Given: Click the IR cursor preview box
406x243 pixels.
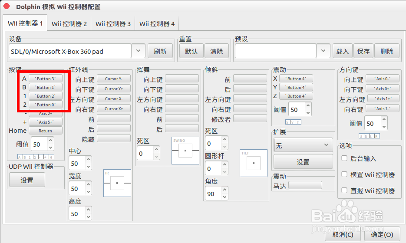Looking at the screenshot, I should click(x=117, y=183).
